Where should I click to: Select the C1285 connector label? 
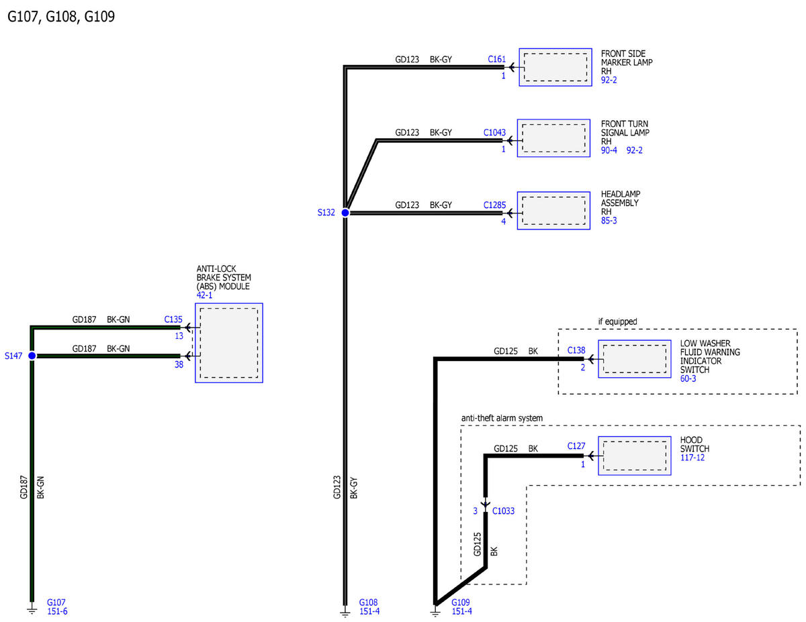pyautogui.click(x=494, y=205)
